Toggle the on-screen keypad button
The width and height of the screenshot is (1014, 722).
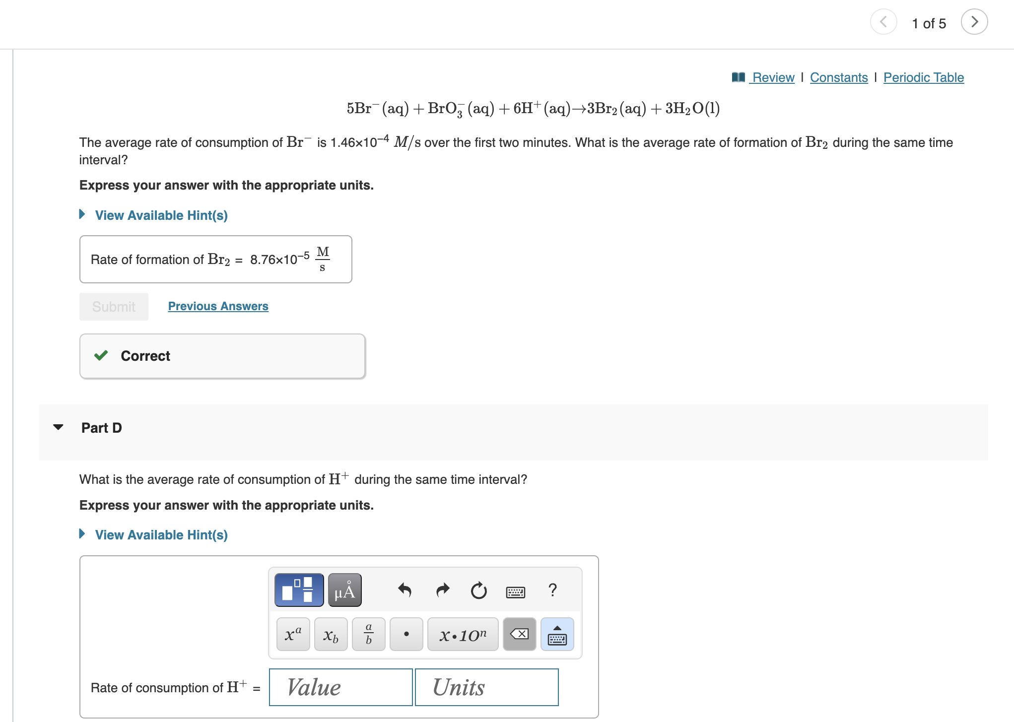pos(557,634)
